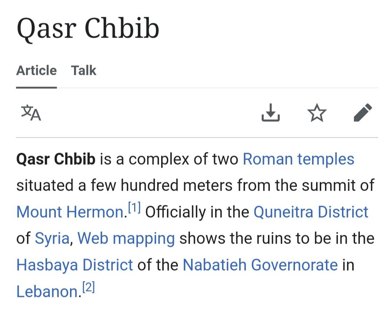
Task: Toggle the watchlist star icon
Action: [x=317, y=112]
